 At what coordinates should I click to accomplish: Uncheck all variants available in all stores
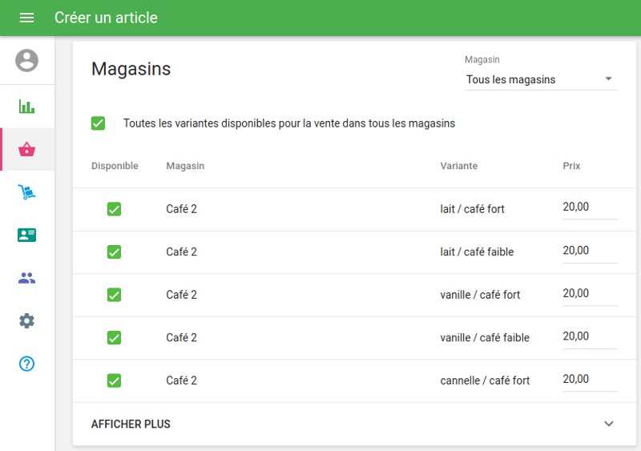(x=98, y=123)
